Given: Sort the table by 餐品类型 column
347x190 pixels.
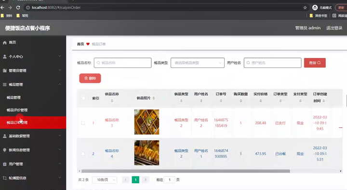Looking at the screenshot, I should click(181, 101).
